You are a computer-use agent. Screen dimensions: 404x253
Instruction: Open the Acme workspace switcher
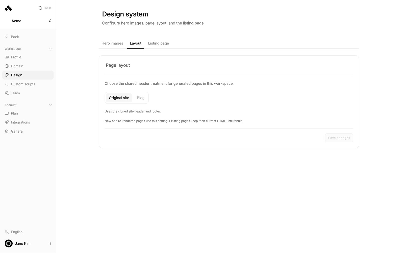coord(28,21)
